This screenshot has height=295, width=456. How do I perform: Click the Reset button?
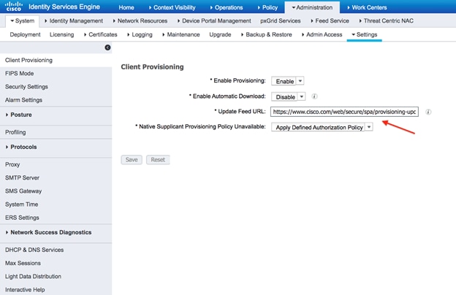coord(158,160)
